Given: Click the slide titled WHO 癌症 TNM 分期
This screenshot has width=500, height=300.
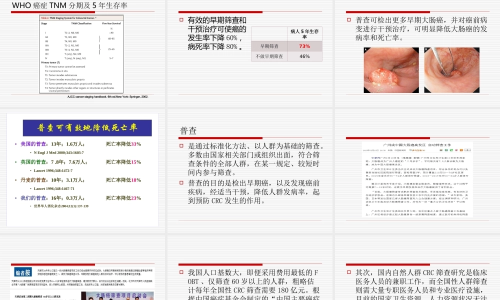Looking at the screenshot, I should 70,6.
